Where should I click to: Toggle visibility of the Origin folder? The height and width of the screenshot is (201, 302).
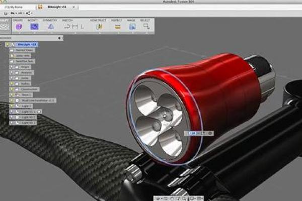click(x=11, y=67)
